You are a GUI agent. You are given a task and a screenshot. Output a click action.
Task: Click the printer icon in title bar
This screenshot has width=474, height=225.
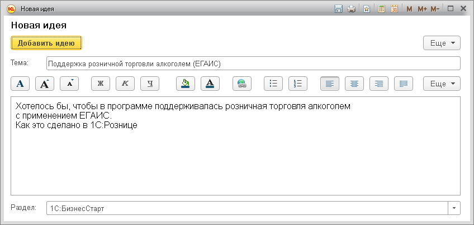(x=351, y=9)
